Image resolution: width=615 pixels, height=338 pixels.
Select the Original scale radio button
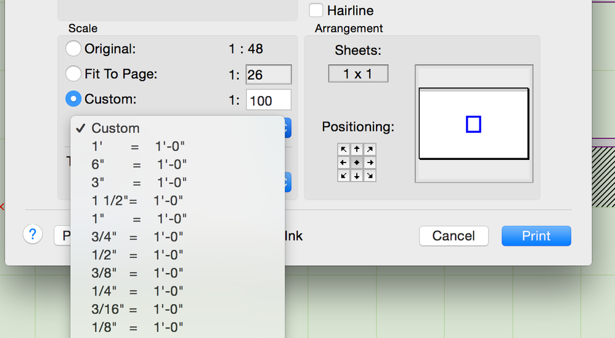(x=73, y=49)
